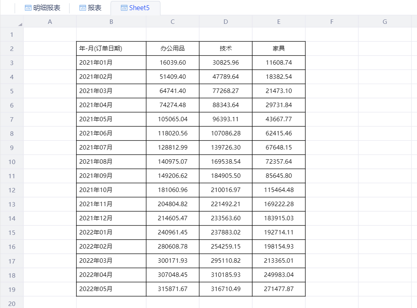Click the 技术 header cell
This screenshot has width=417, height=308.
[x=225, y=49]
